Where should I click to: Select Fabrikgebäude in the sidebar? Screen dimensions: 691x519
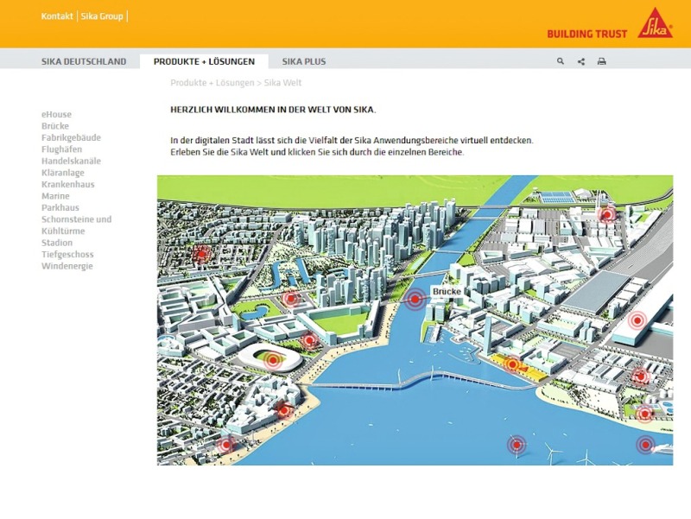[72, 137]
